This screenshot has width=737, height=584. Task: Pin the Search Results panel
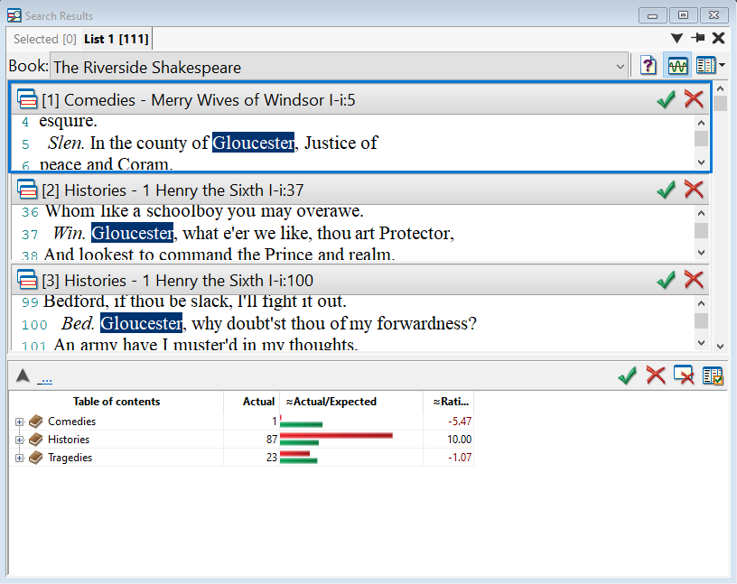[x=697, y=38]
